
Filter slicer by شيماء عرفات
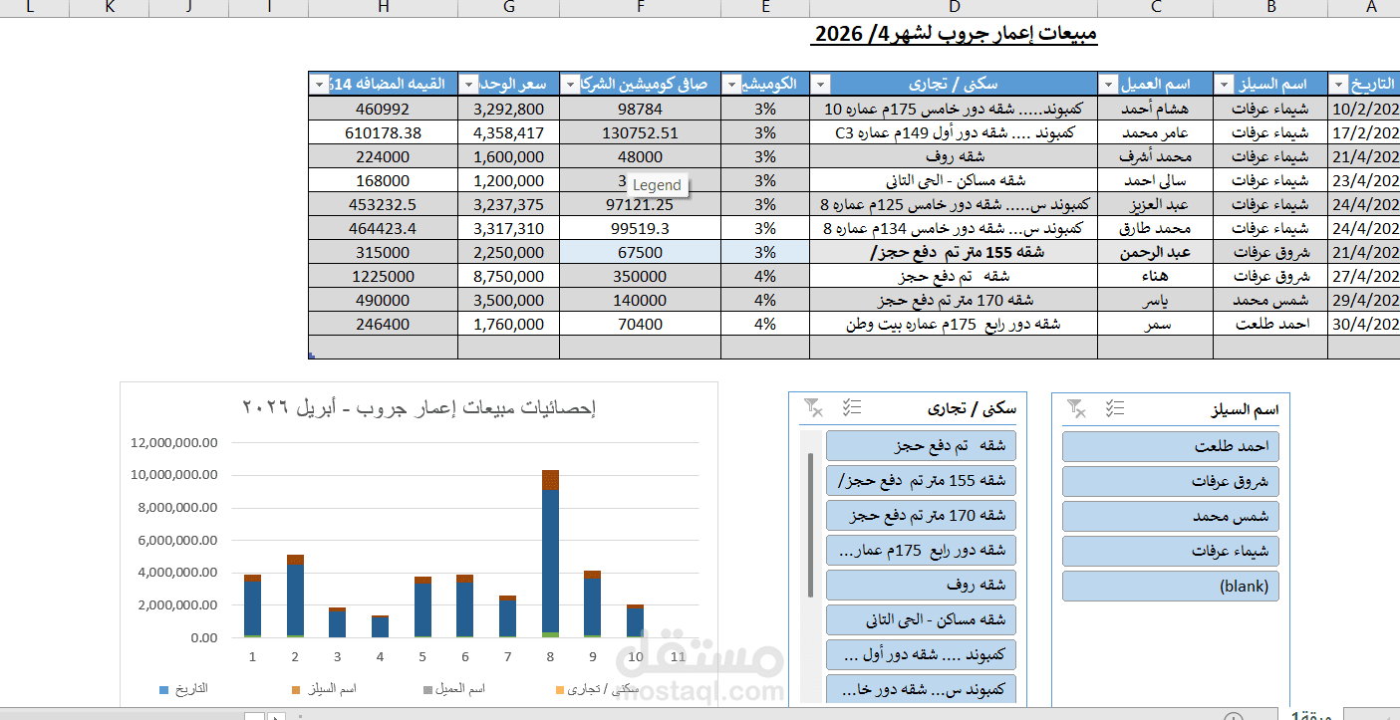click(1170, 551)
